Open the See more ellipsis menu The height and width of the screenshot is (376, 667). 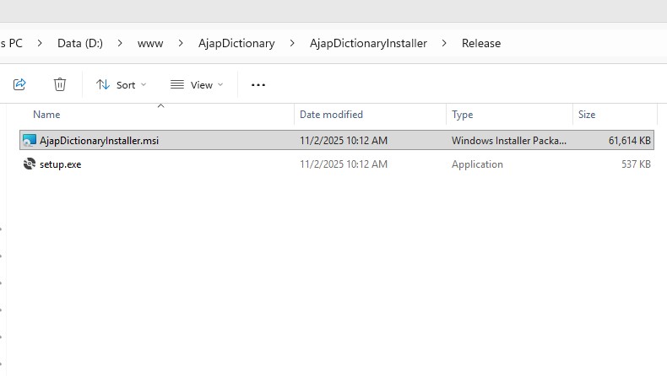coord(258,84)
